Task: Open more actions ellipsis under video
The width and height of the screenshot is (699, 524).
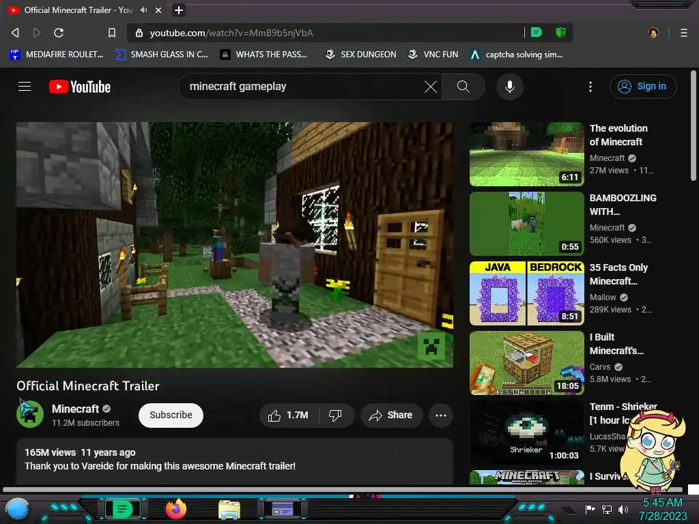Action: tap(441, 416)
